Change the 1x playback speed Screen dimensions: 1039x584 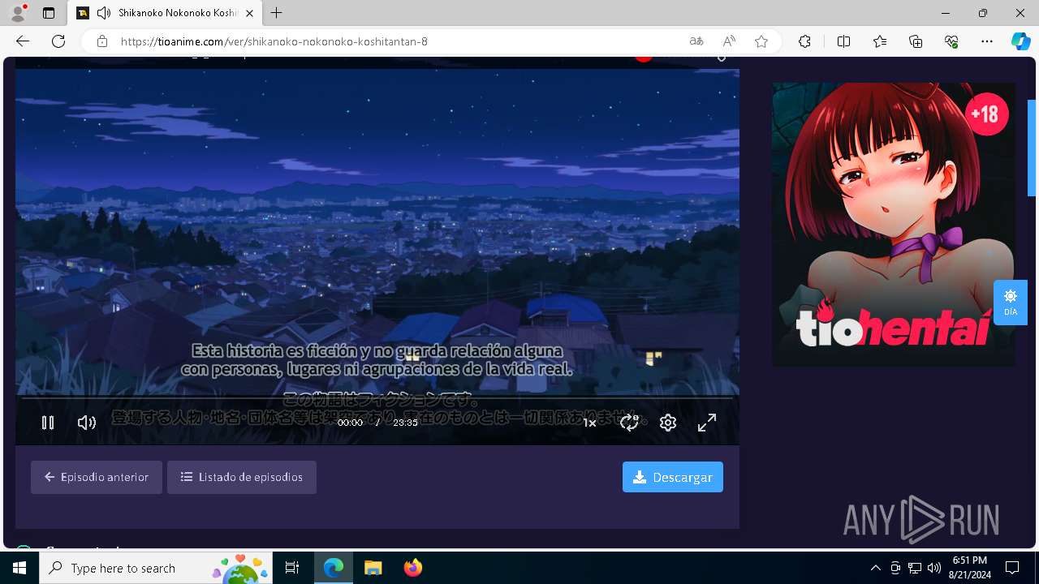(x=589, y=423)
